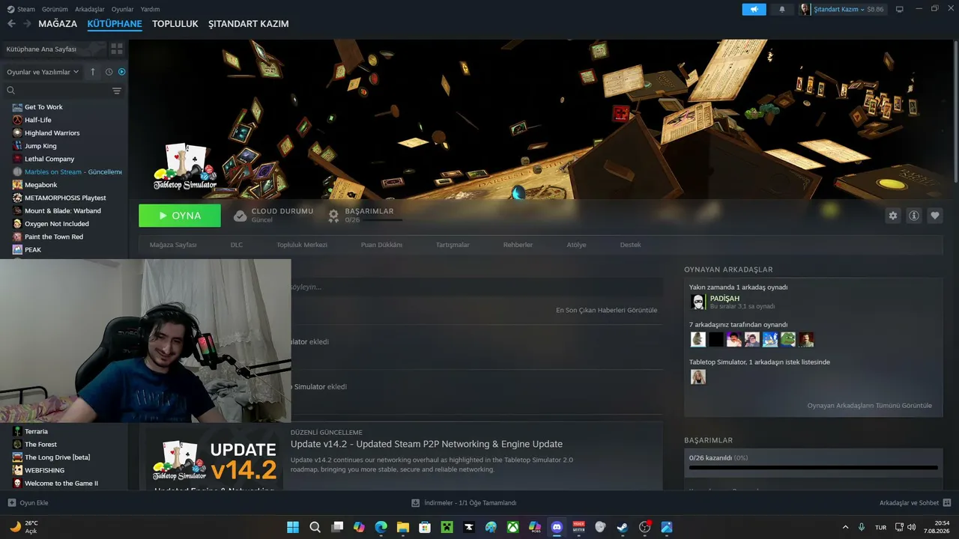The image size is (959, 539).
Task: Select Oxygen Not Included in list
Action: [x=57, y=224]
